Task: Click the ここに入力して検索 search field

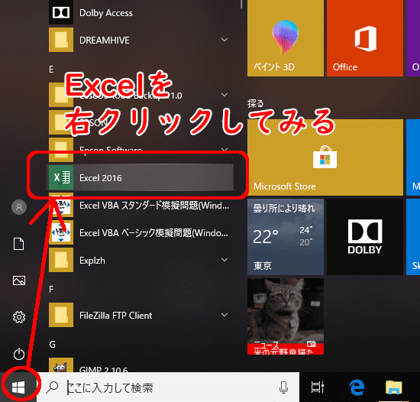Action: [x=168, y=387]
